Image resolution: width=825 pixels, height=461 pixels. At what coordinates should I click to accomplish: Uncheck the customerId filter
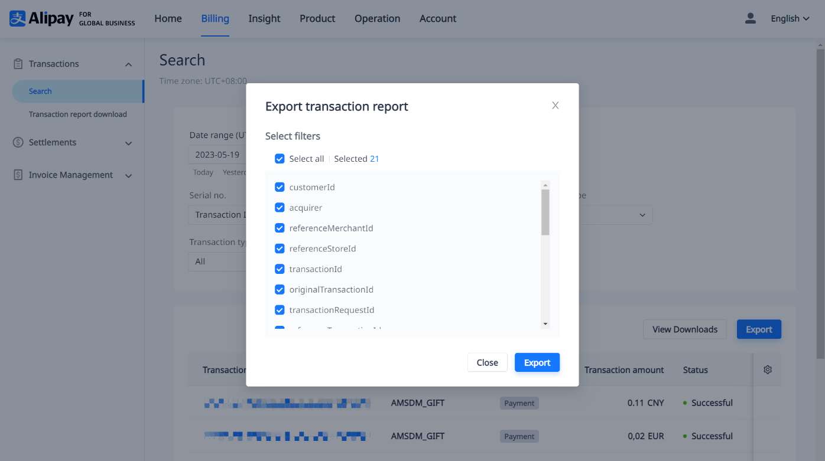(x=280, y=187)
